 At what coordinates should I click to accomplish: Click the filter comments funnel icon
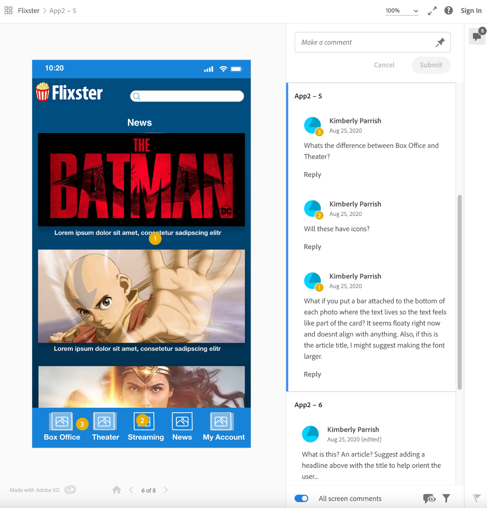446,498
